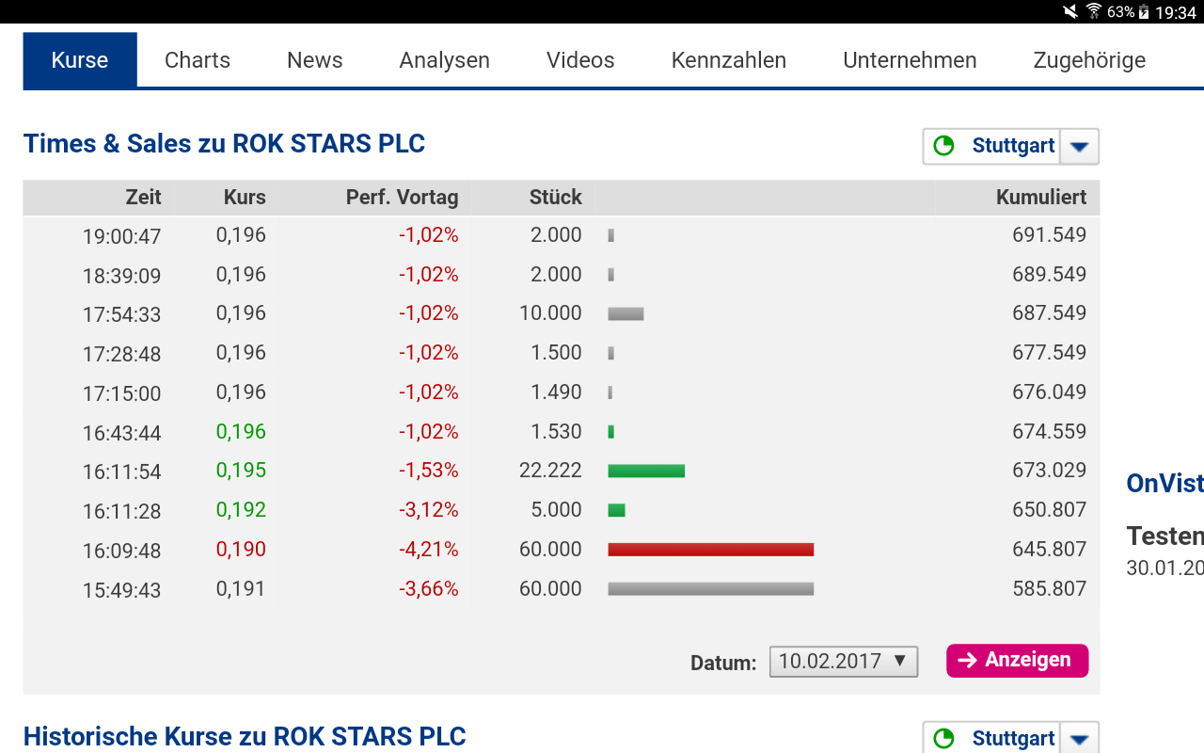Image resolution: width=1204 pixels, height=753 pixels.
Task: Click the clock icon in Historische Kurse header
Action: click(x=943, y=738)
